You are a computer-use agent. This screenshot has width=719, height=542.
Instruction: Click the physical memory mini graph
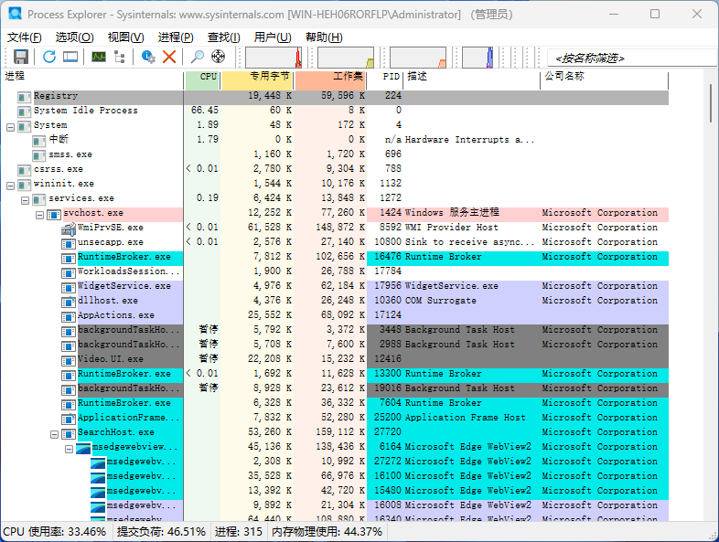point(418,58)
